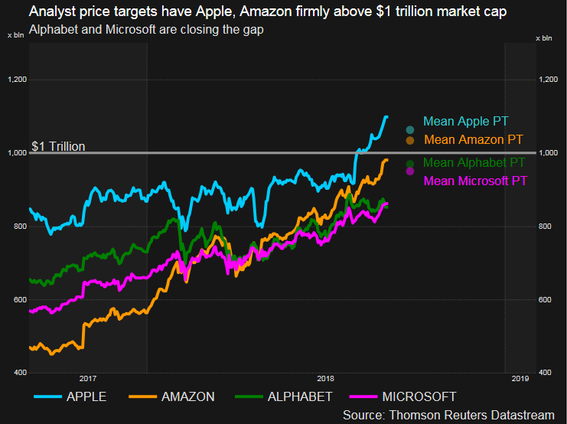The height and width of the screenshot is (424, 567).
Task: Click the "Mean Apple PT" text label
Action: coord(465,122)
